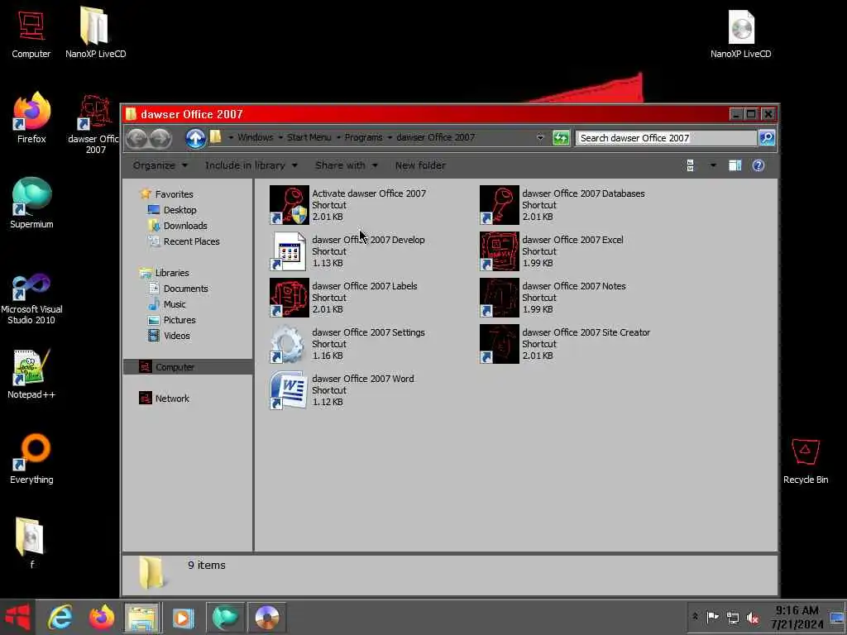This screenshot has width=847, height=635.
Task: Open the Organize dropdown menu
Action: point(160,165)
